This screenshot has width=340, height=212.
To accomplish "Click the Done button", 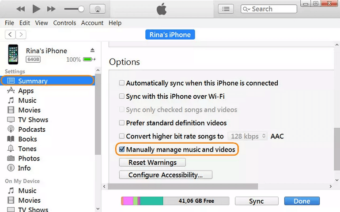I will pos(302,201).
